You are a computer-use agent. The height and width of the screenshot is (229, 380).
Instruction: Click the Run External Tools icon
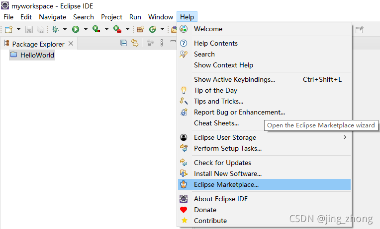[117, 29]
